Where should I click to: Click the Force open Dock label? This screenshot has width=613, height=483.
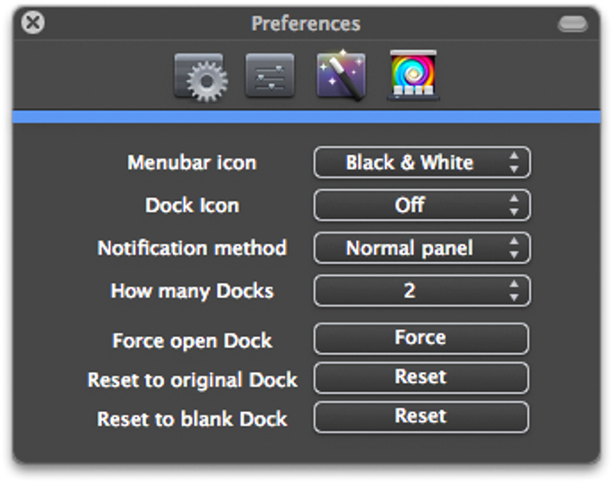(x=191, y=341)
